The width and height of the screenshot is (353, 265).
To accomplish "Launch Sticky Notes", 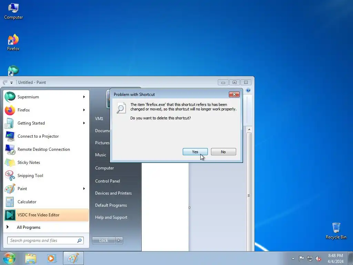I will (46, 163).
